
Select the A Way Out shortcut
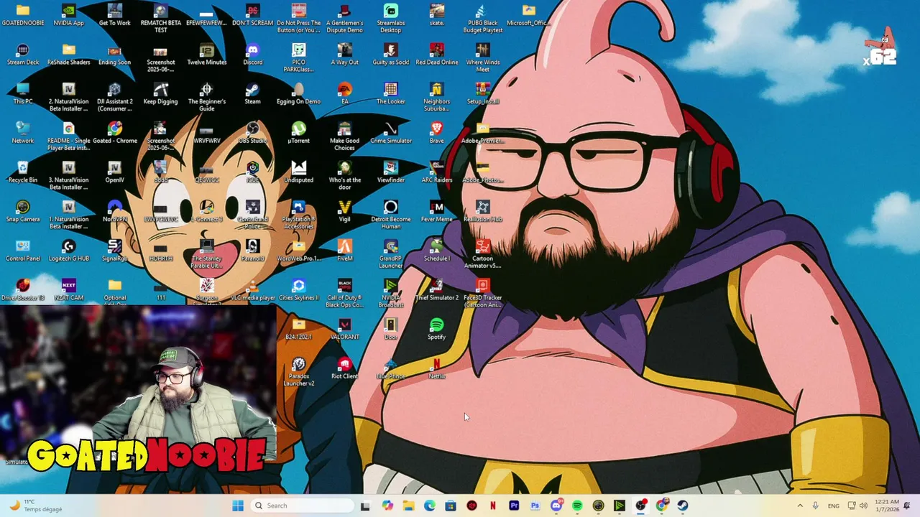(x=345, y=55)
